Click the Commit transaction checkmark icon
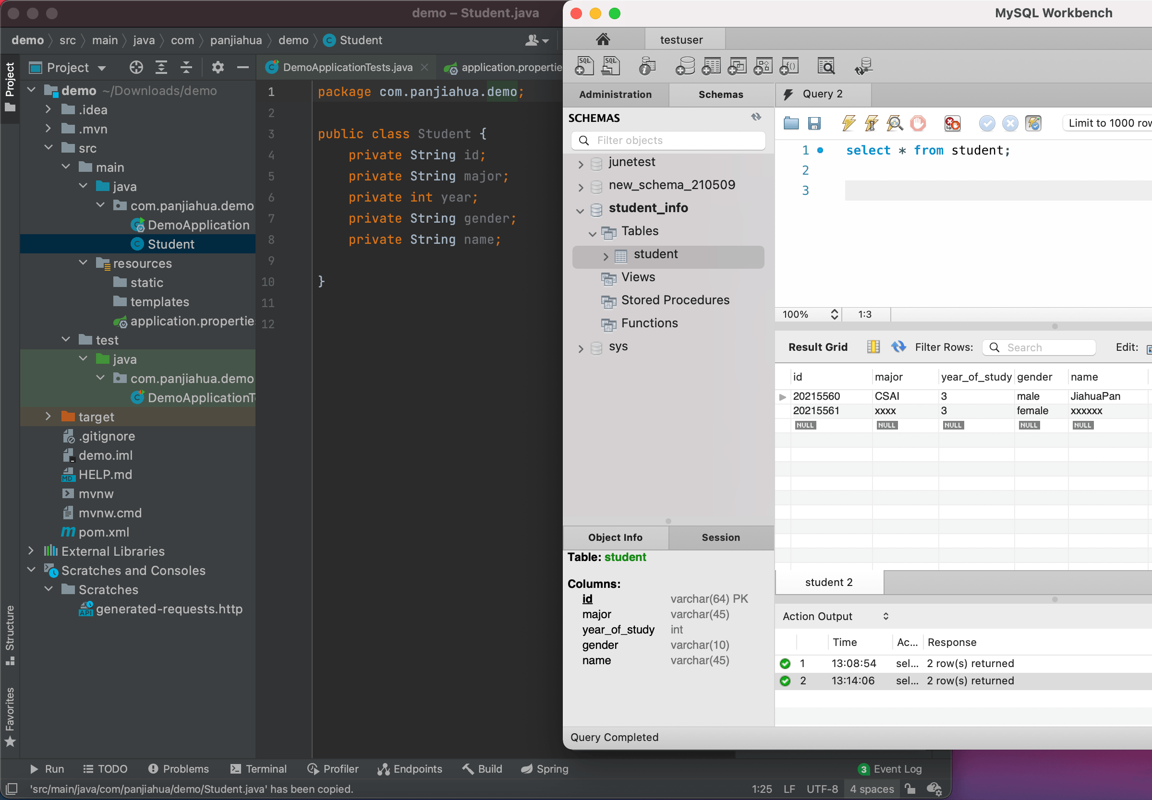 pyautogui.click(x=986, y=123)
